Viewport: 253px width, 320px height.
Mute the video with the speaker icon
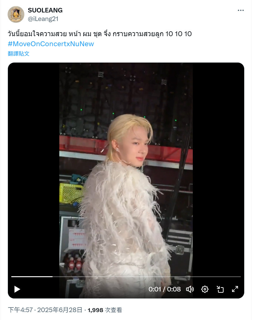190,289
